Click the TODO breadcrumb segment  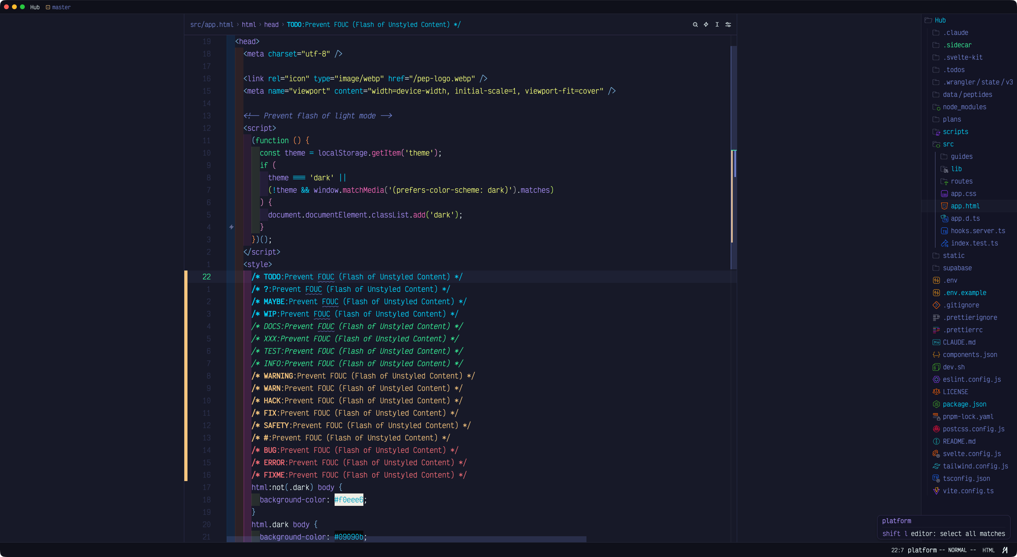pyautogui.click(x=374, y=25)
